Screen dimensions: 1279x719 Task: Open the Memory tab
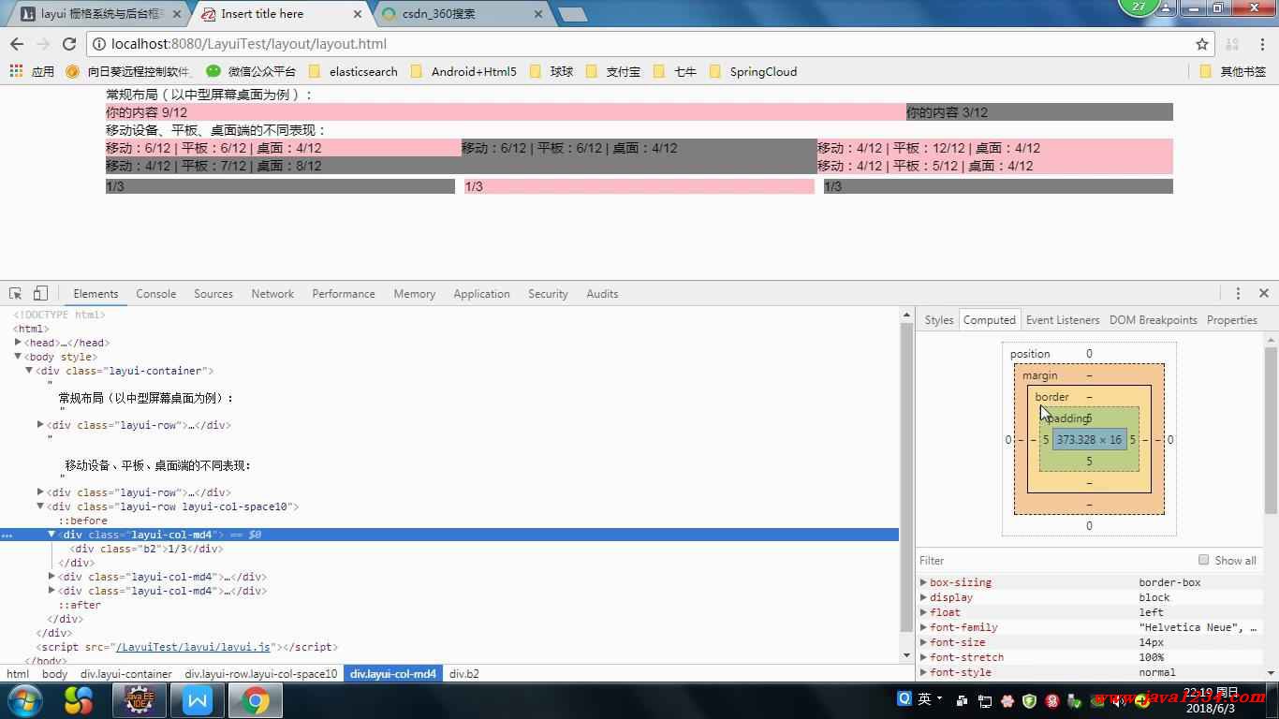pos(415,293)
